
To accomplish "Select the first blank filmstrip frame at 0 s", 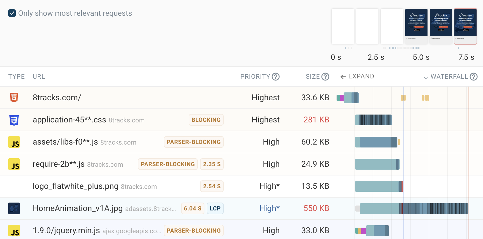I will [x=343, y=26].
